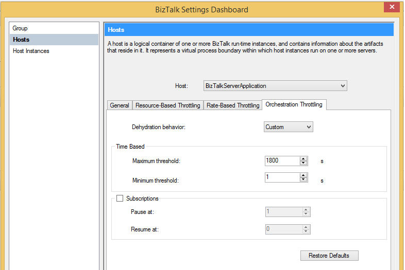Decrease Maximum threshold with down arrow
405x270 pixels.
coord(303,163)
